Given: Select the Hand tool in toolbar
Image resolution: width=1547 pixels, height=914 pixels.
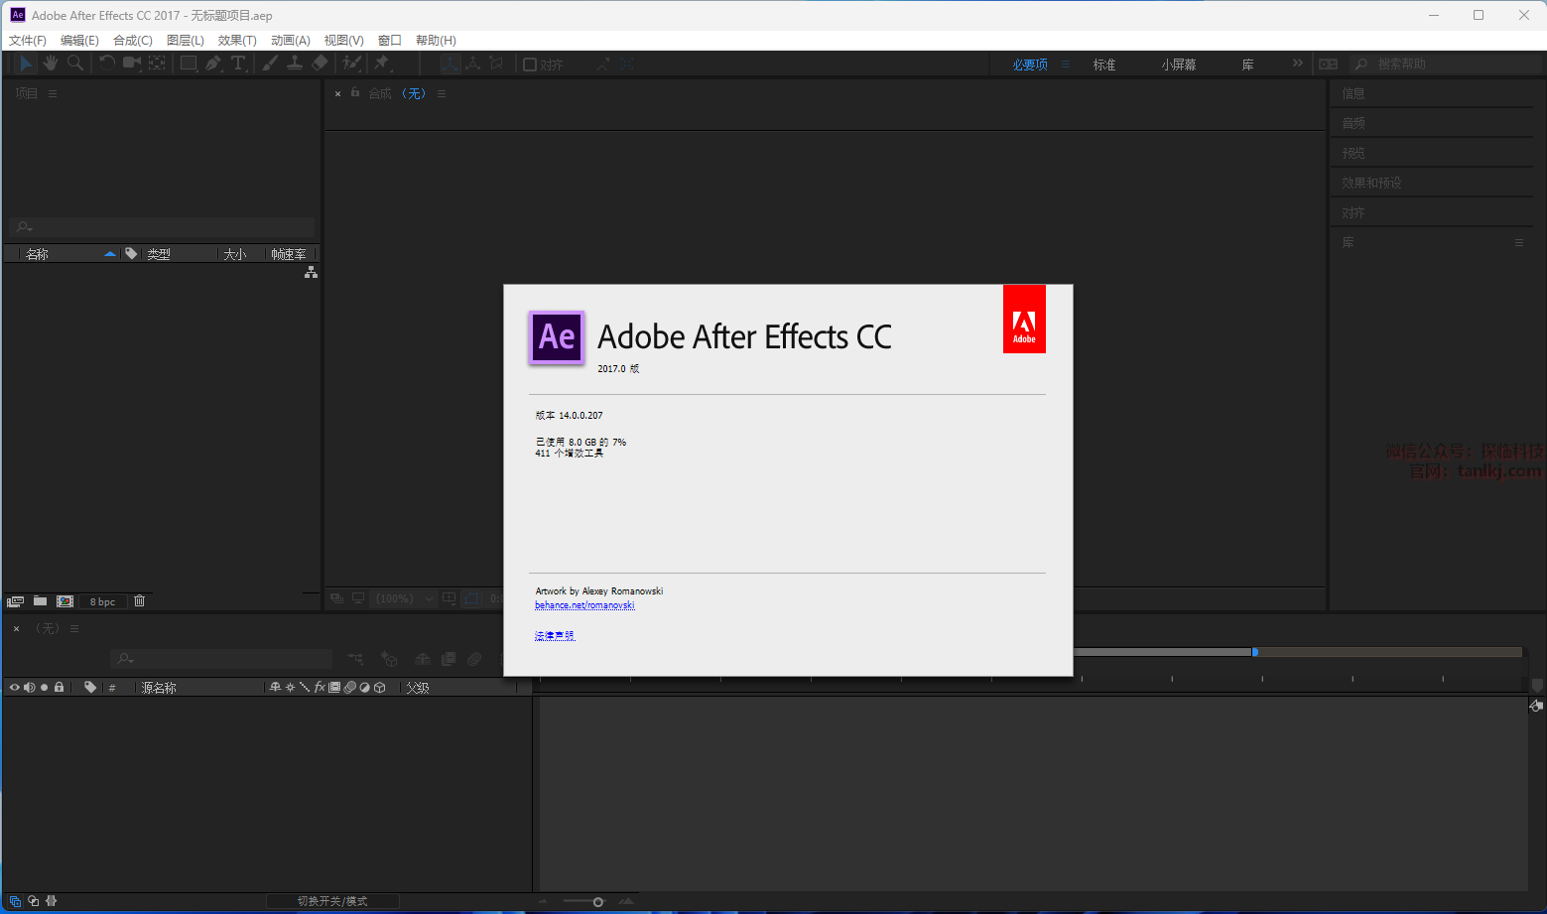Looking at the screenshot, I should click(50, 64).
